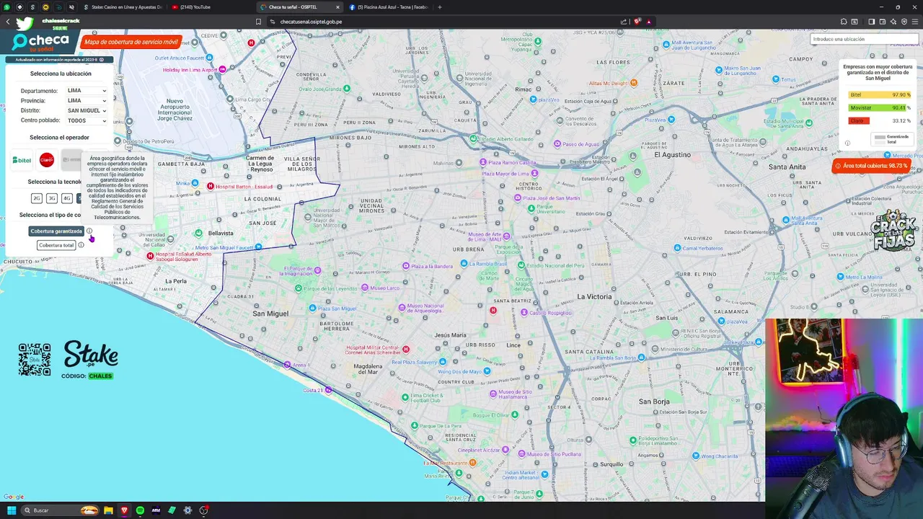Open Windows Start button

12,510
